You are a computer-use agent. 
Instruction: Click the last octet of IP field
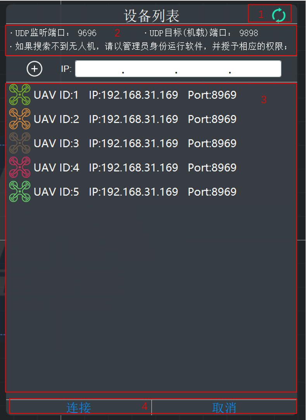pos(255,69)
